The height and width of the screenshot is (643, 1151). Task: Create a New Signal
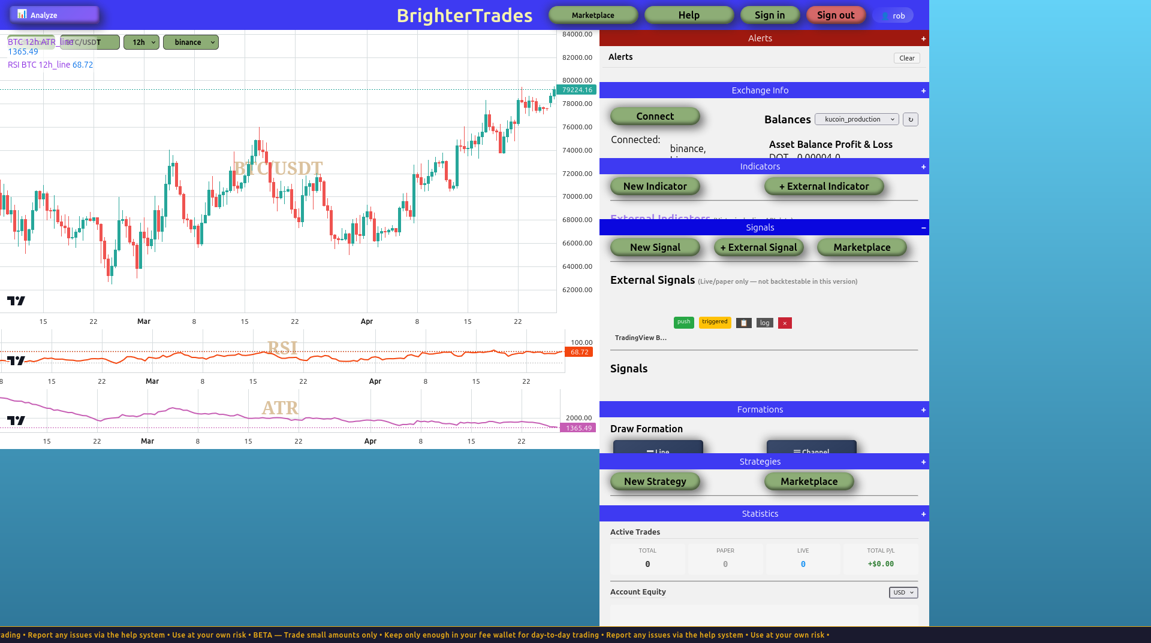(655, 247)
